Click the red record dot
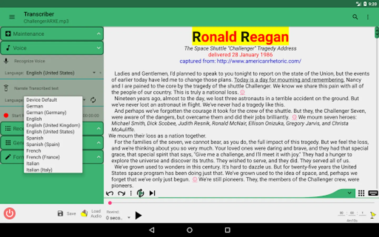The image size is (379, 237). point(6,115)
